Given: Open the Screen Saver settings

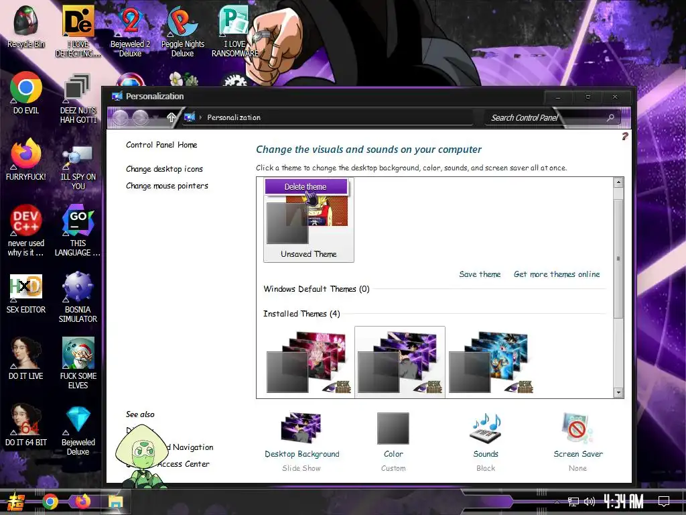Looking at the screenshot, I should tap(578, 441).
